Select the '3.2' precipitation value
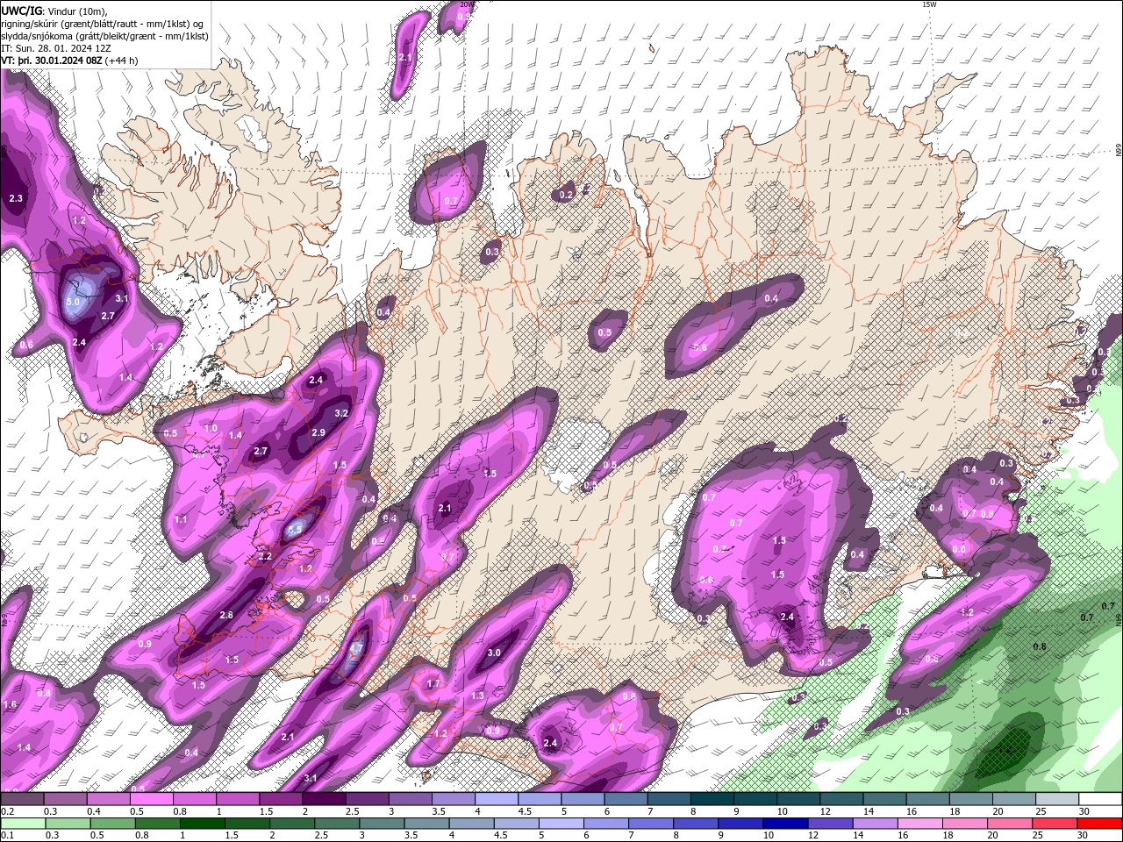The width and height of the screenshot is (1123, 842). [x=342, y=413]
